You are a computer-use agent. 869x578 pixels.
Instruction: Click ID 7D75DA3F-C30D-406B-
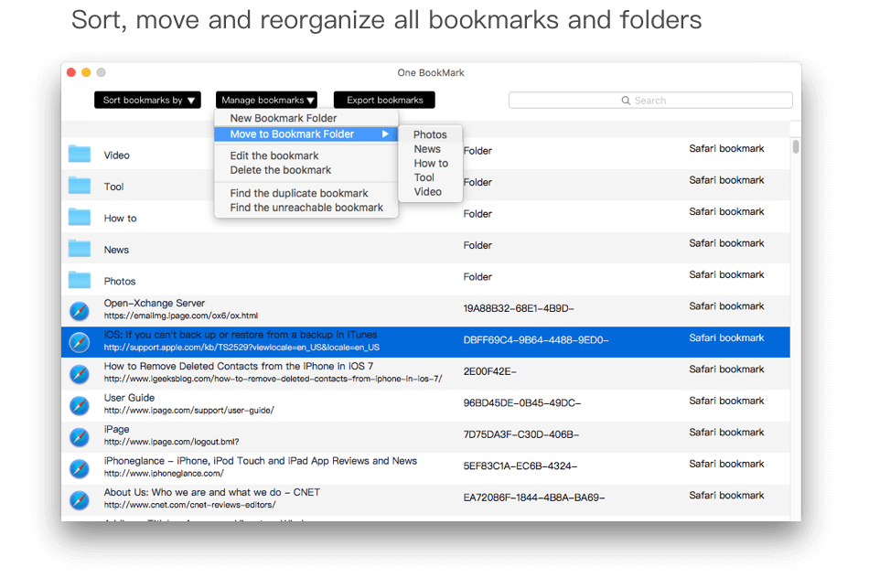tap(521, 435)
